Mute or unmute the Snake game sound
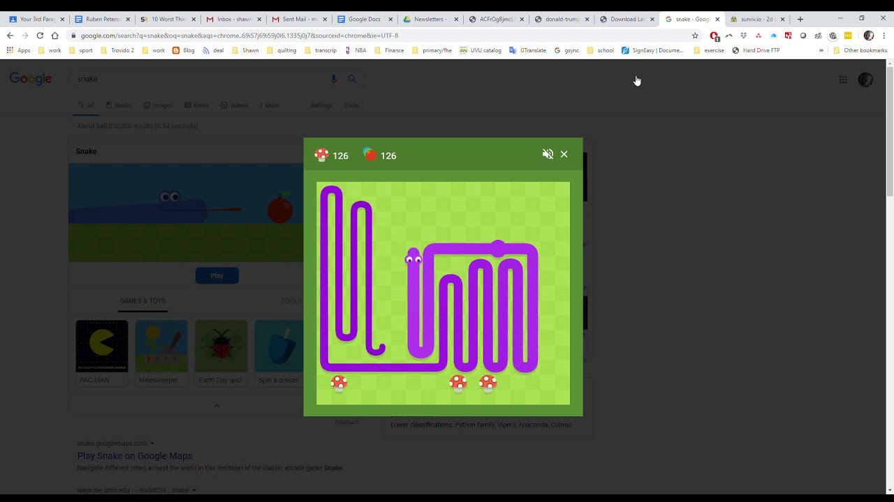The height and width of the screenshot is (502, 894). click(x=548, y=154)
